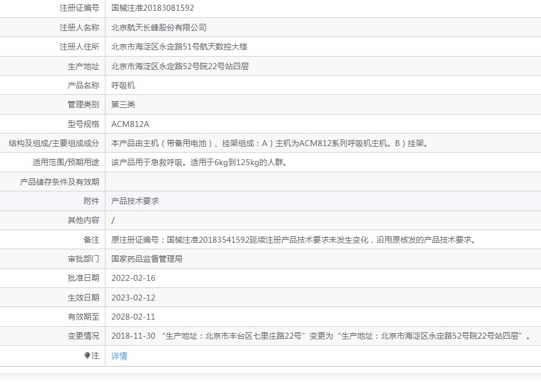Select the address 北京市海淀区永定路51号航天数控大楼
The width and height of the screenshot is (541, 384).
(179, 47)
